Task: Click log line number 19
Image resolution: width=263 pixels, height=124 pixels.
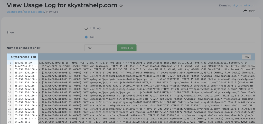Action: (10, 122)
